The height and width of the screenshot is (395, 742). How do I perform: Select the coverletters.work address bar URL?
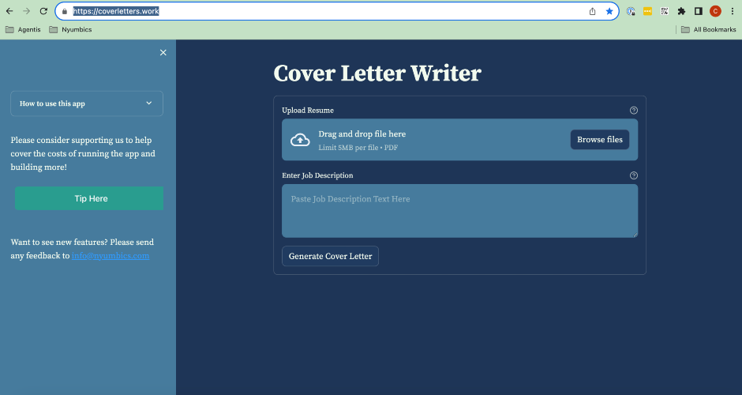116,11
